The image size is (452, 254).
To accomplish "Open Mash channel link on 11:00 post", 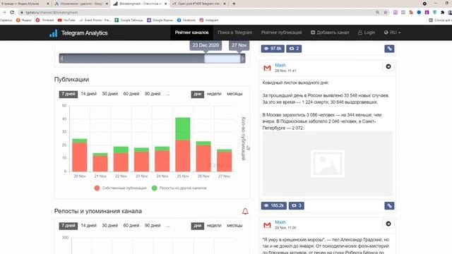I will pyautogui.click(x=280, y=222).
